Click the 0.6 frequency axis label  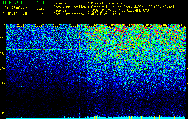click(2, 113)
